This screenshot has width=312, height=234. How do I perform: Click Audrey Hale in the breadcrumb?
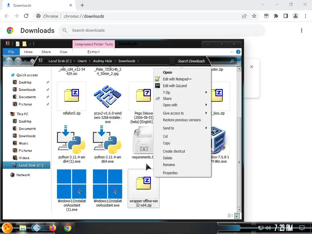tap(102, 61)
